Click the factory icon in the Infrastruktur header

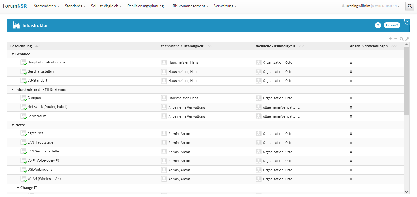(16, 25)
